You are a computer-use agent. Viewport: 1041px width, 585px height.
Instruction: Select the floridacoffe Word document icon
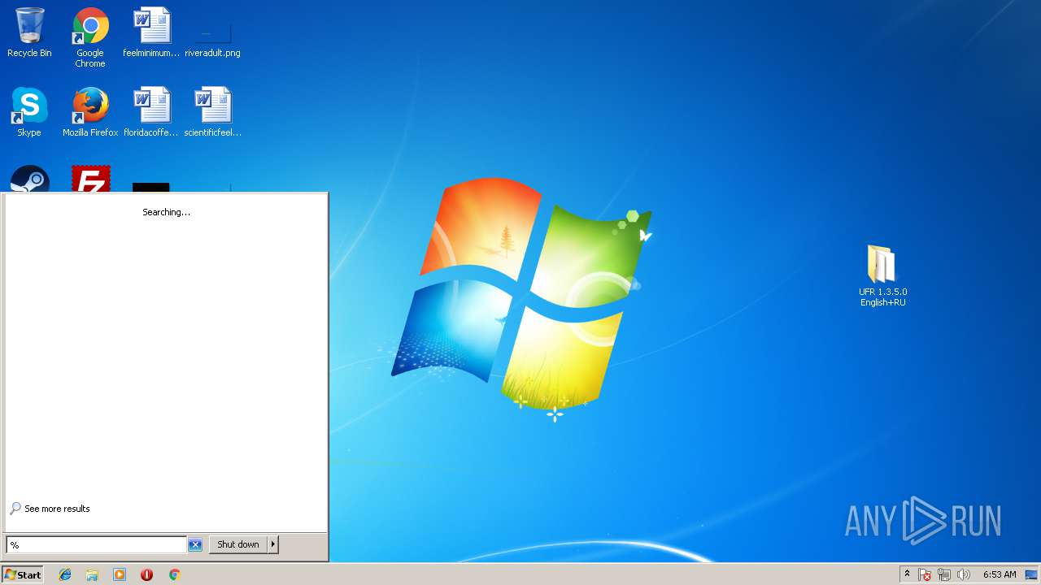[151, 112]
